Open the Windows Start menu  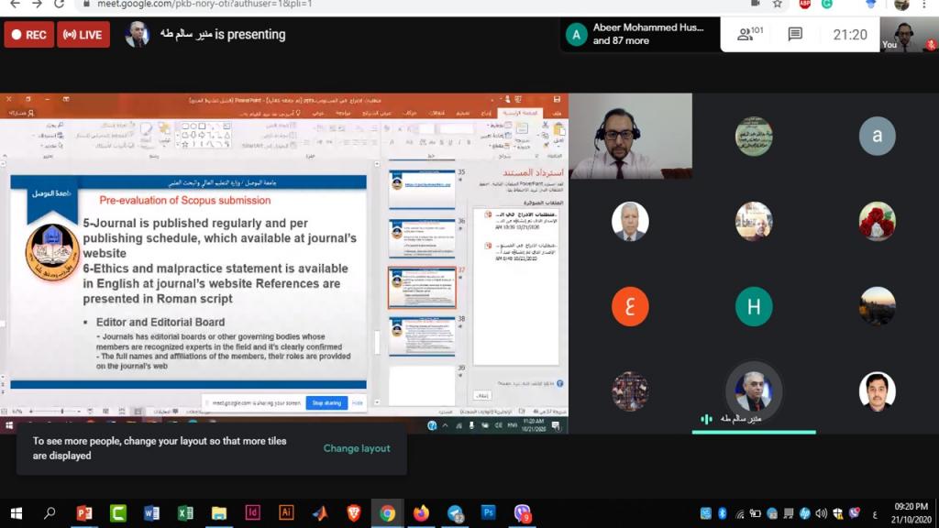(16, 513)
